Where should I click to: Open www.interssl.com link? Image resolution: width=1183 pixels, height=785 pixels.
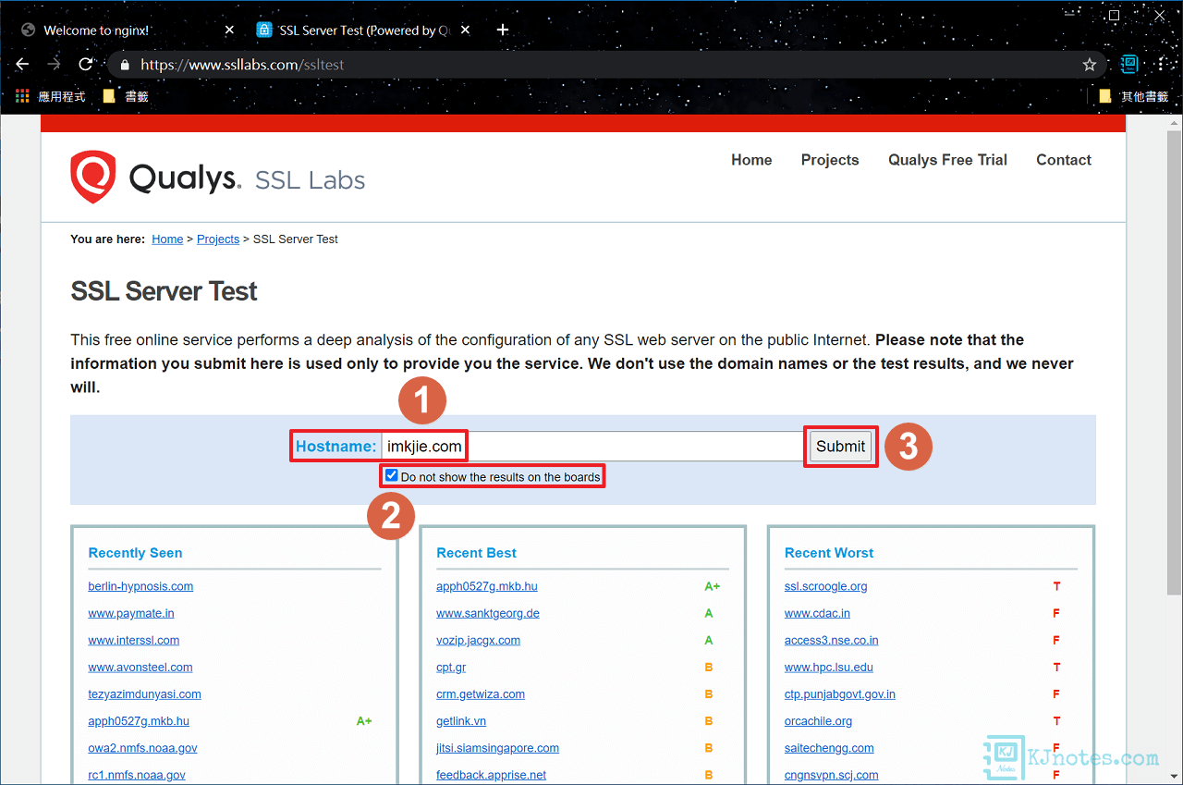click(x=134, y=640)
